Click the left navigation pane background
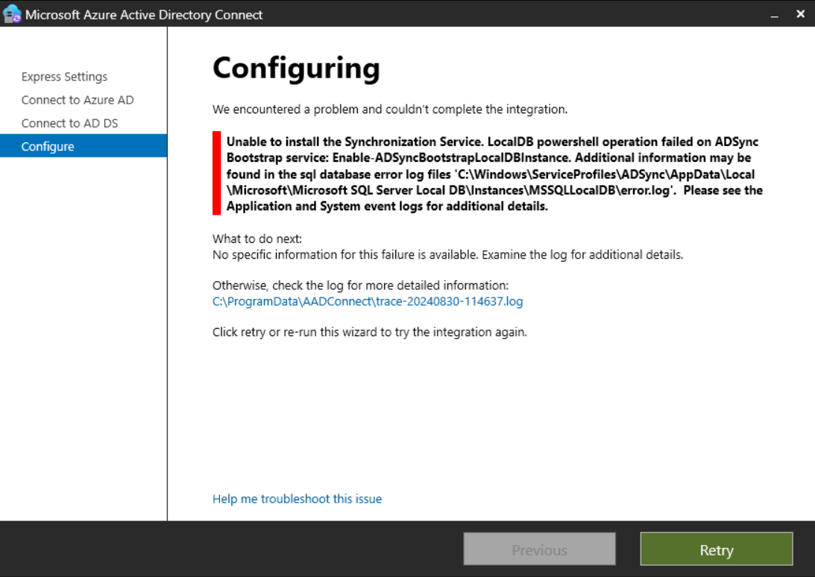 click(82, 335)
